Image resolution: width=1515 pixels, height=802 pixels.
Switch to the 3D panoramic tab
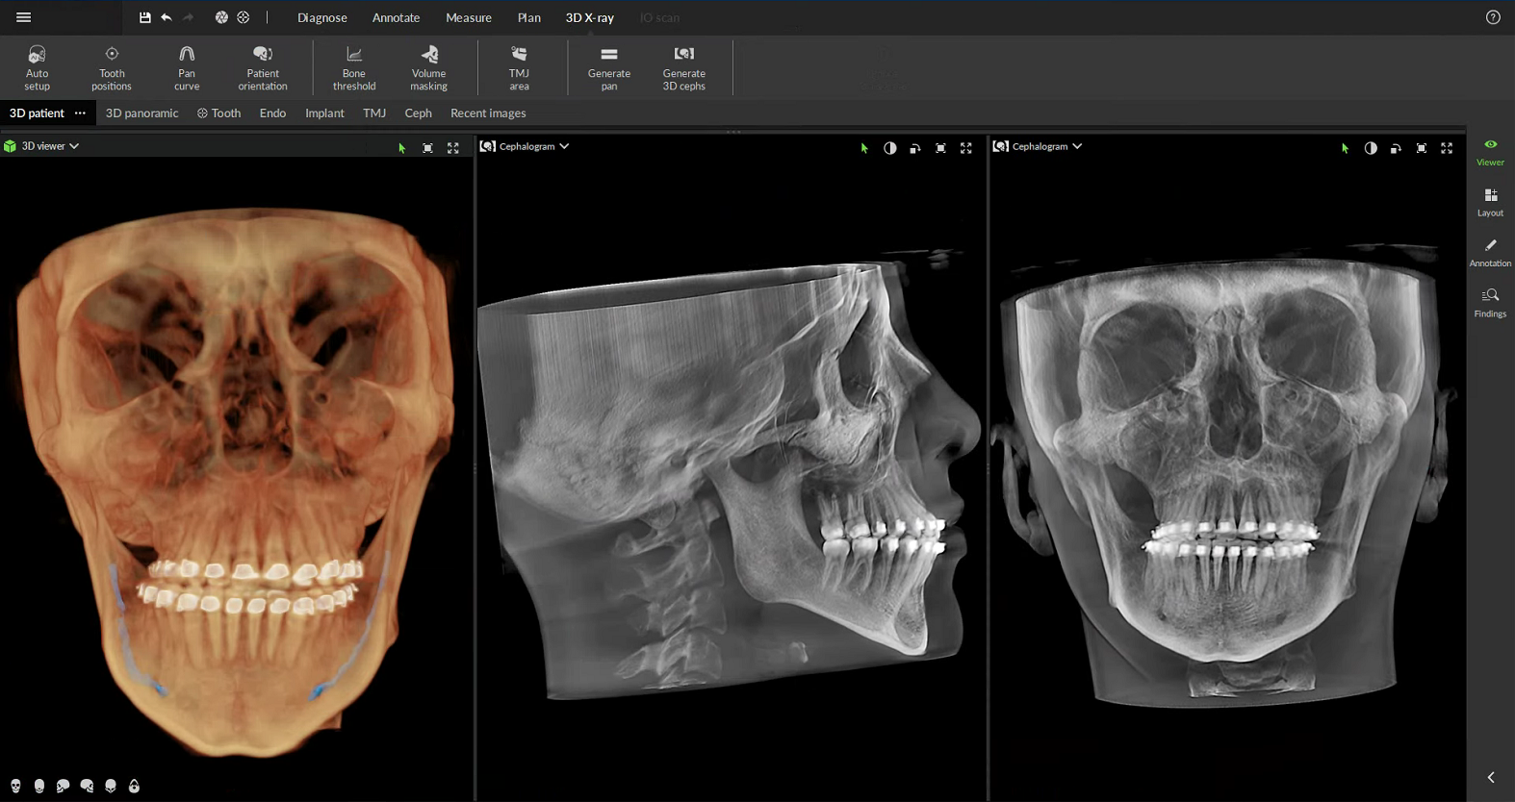(x=141, y=113)
